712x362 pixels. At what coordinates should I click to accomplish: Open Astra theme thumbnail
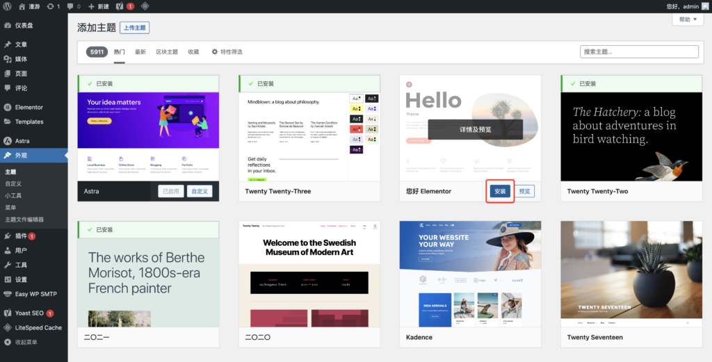click(x=148, y=137)
